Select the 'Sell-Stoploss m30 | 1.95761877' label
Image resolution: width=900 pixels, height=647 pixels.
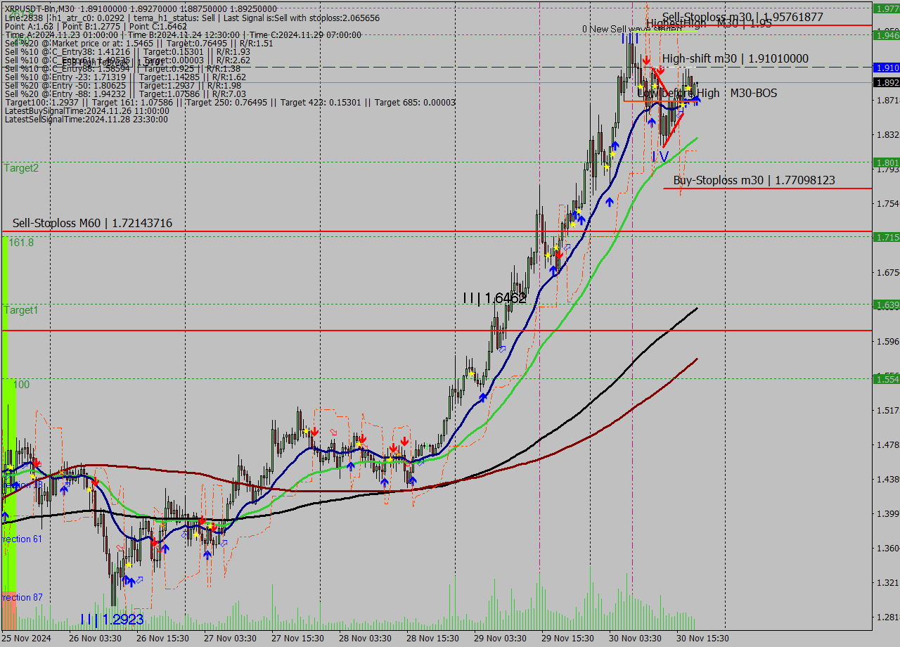pos(742,17)
